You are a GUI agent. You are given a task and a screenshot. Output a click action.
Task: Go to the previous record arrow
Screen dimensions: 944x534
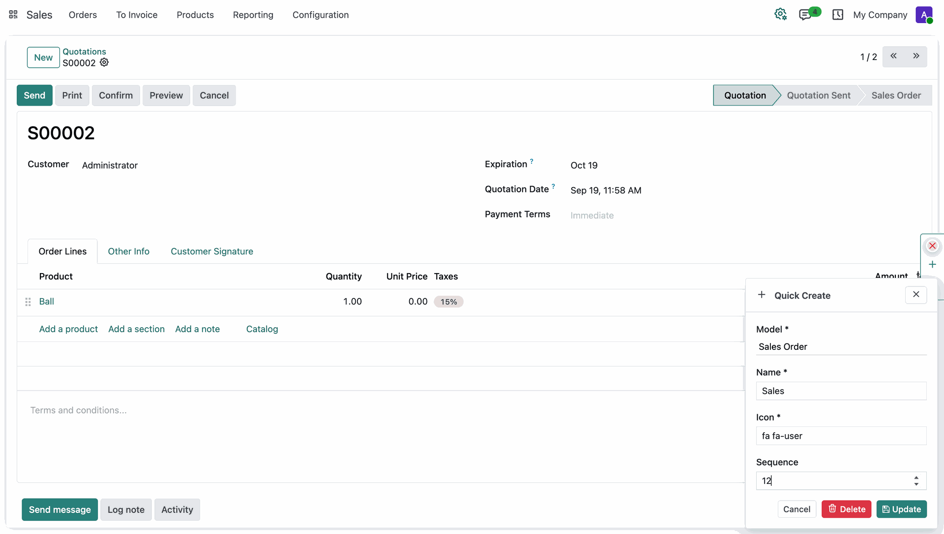[x=893, y=56]
